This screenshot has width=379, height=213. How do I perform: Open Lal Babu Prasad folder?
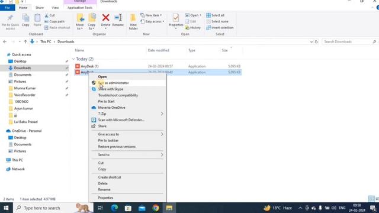pyautogui.click(x=25, y=122)
